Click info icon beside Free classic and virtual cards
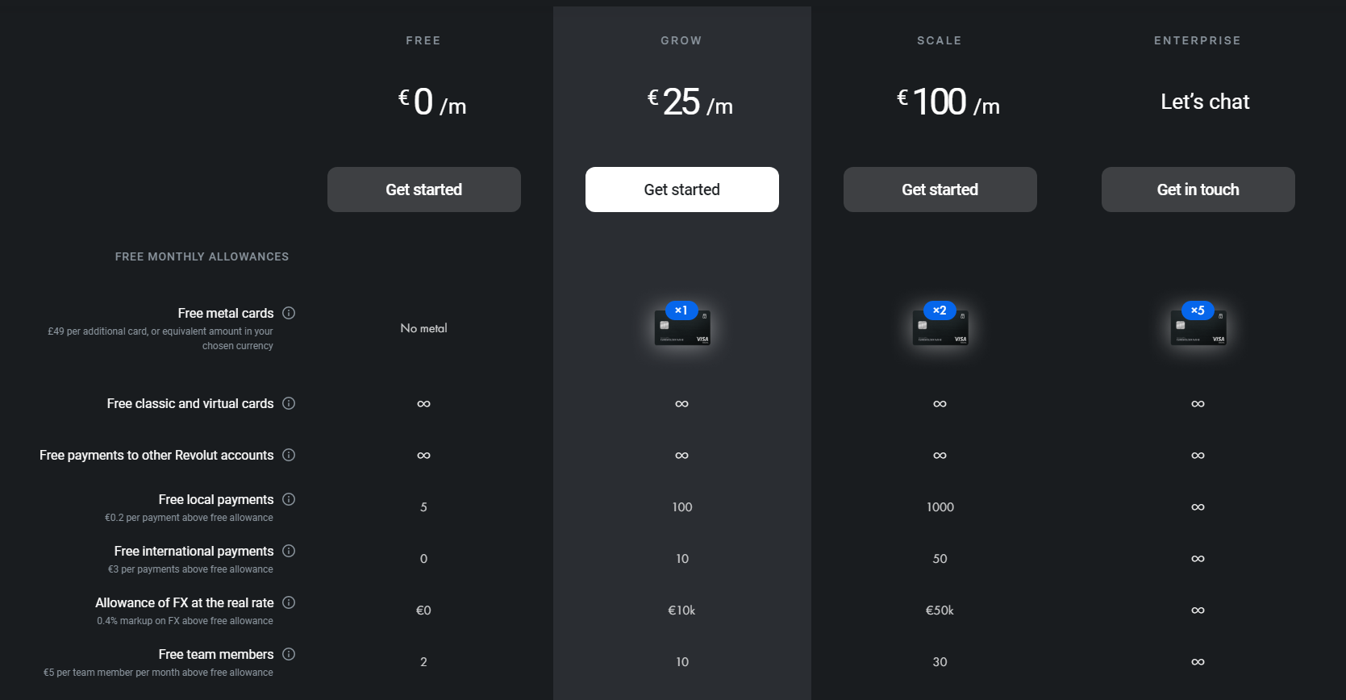This screenshot has height=700, width=1346. tap(289, 403)
